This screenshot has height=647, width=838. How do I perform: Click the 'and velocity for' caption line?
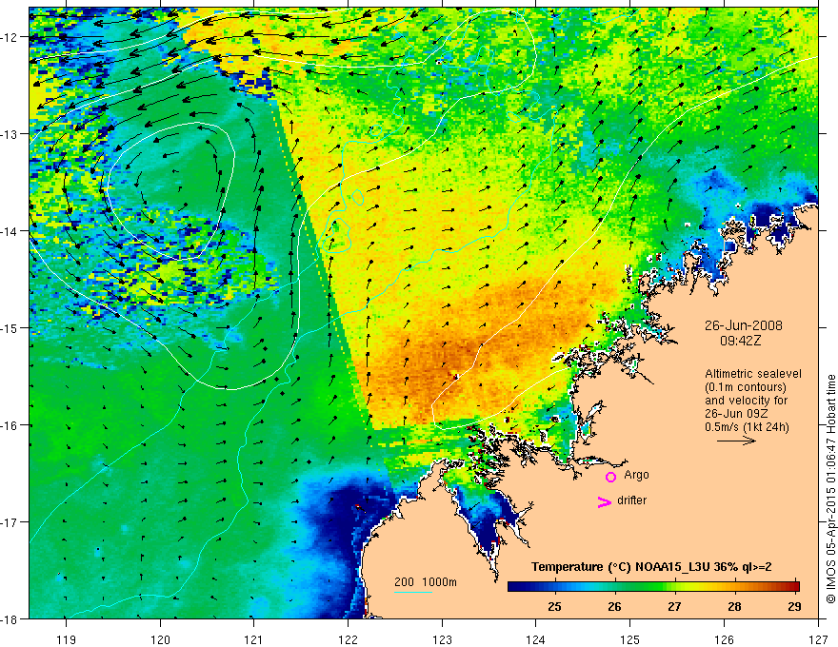click(x=746, y=401)
